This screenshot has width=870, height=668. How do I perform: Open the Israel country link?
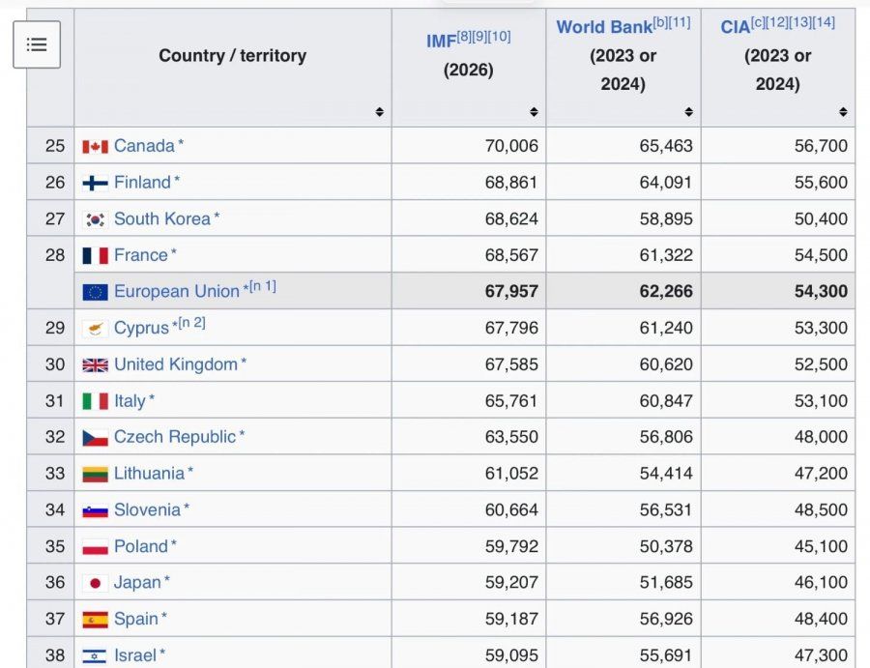[x=134, y=655]
